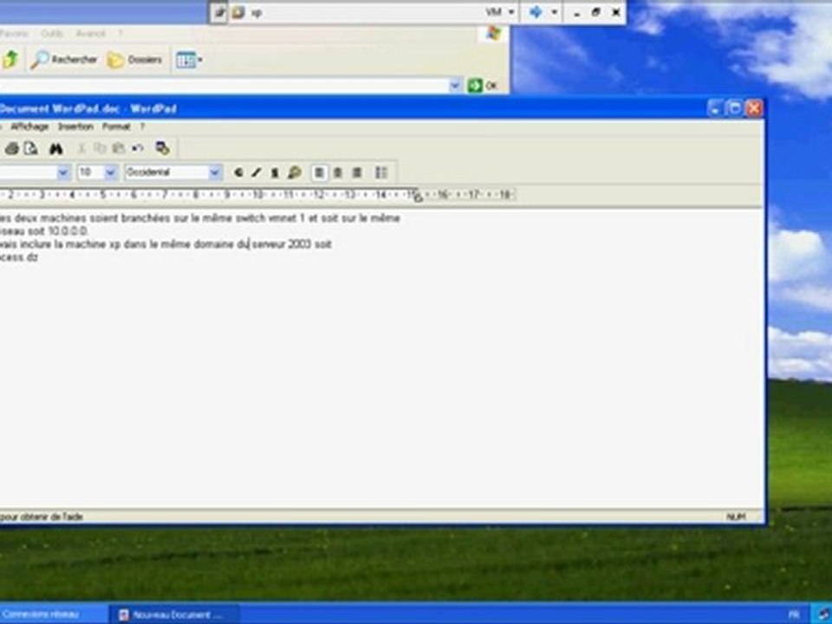This screenshot has width=832, height=624.
Task: Open the Avancé menu in Explorer
Action: point(90,34)
